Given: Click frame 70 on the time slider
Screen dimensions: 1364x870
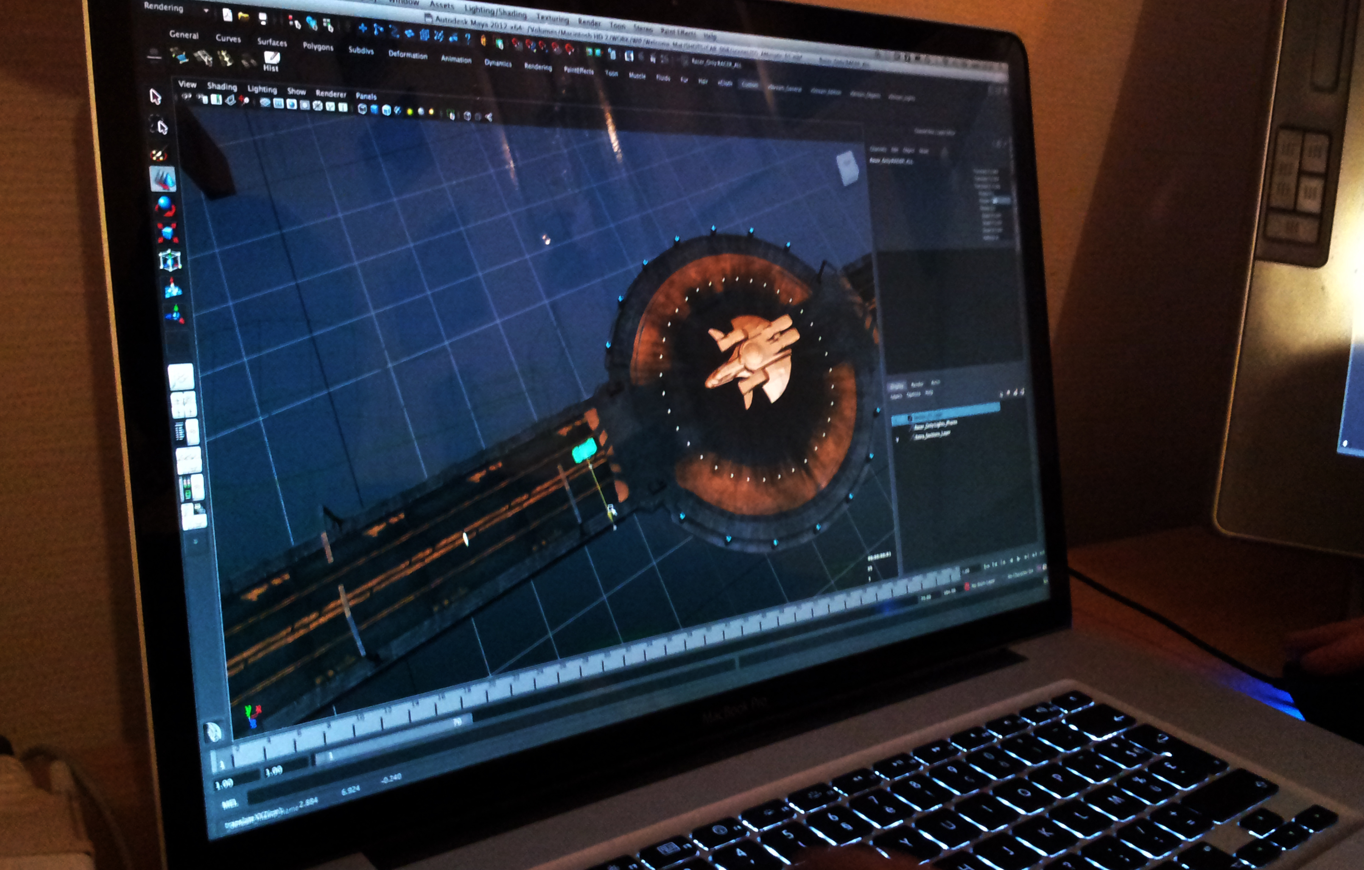Looking at the screenshot, I should 457,721.
